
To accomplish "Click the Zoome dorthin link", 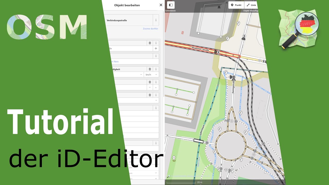I will (150, 29).
